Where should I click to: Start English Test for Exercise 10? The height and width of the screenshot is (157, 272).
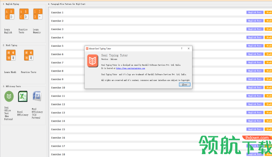pyautogui.click(x=255, y=87)
